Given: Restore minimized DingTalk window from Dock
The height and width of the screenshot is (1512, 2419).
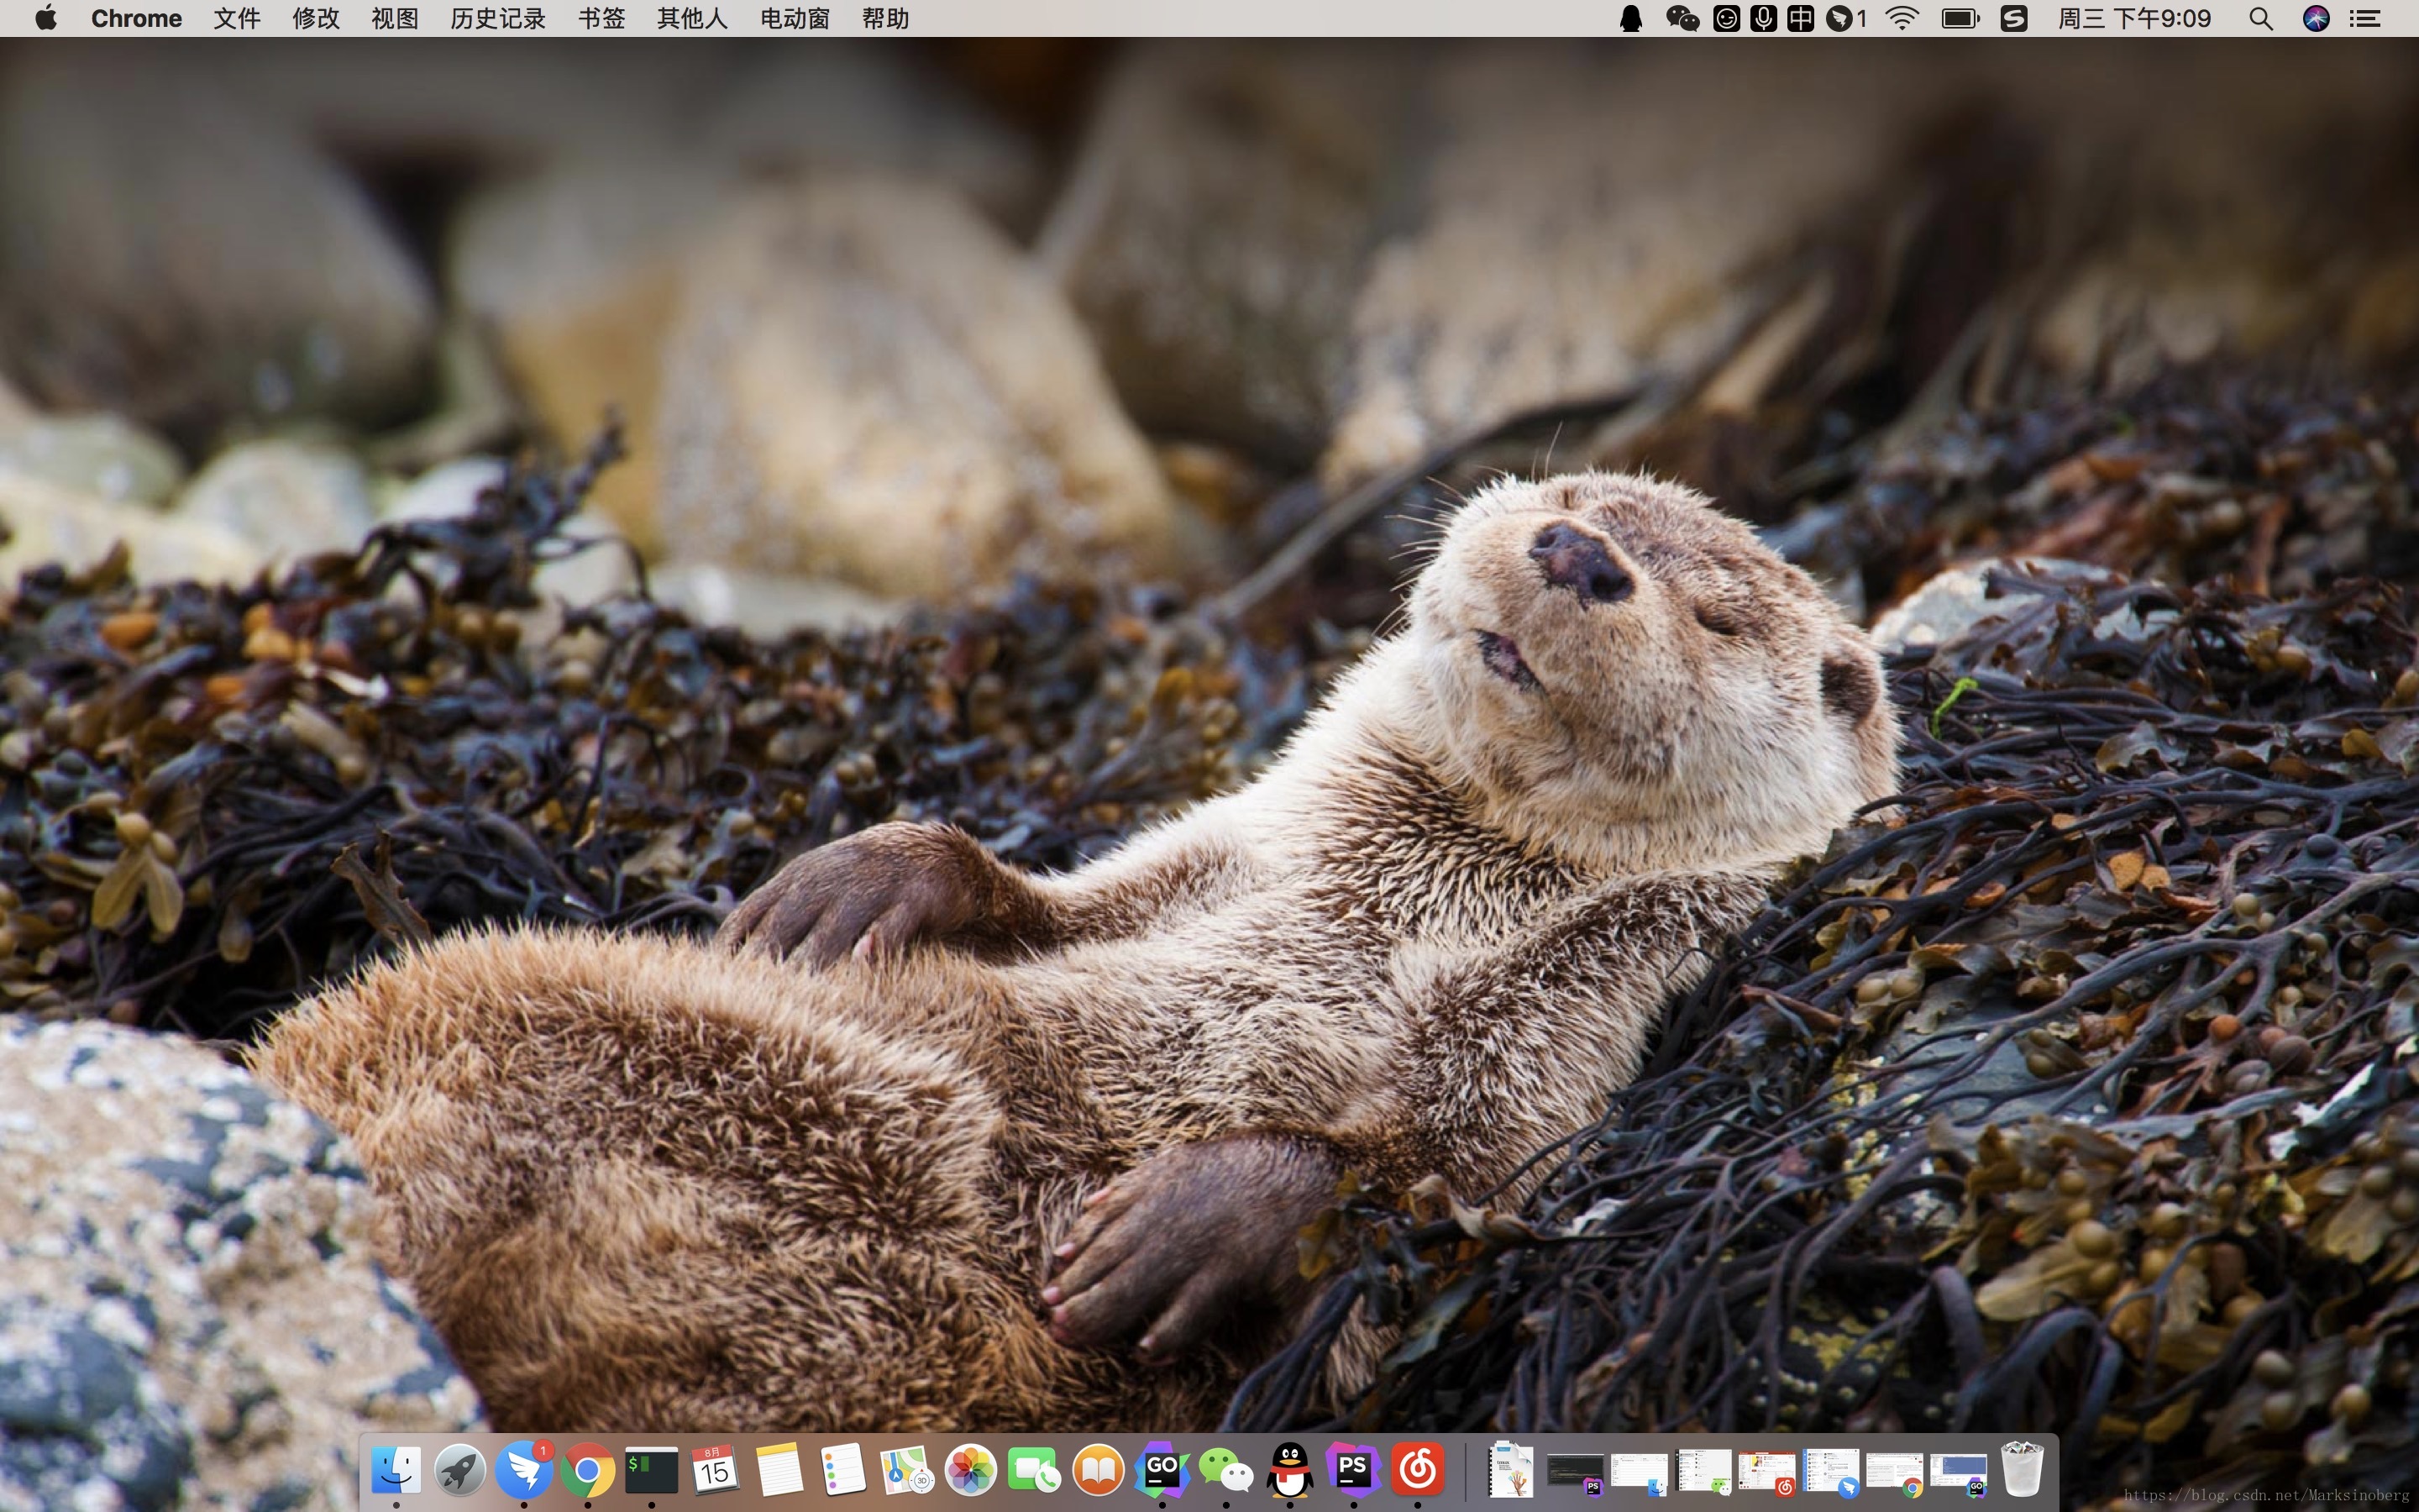Looking at the screenshot, I should (x=1831, y=1472).
